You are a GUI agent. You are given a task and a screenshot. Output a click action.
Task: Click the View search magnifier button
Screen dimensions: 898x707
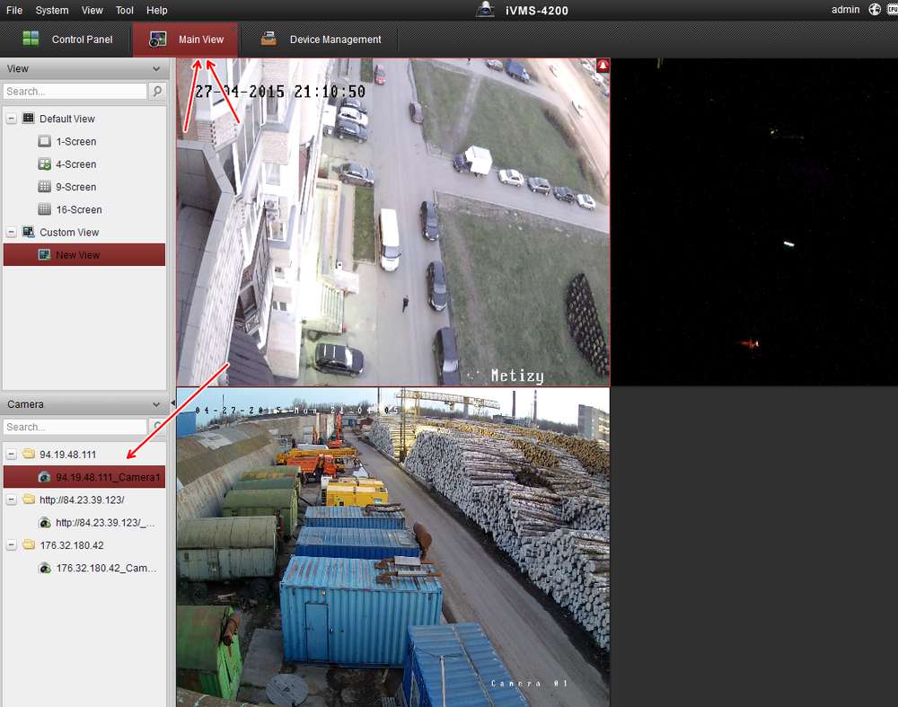(x=157, y=92)
